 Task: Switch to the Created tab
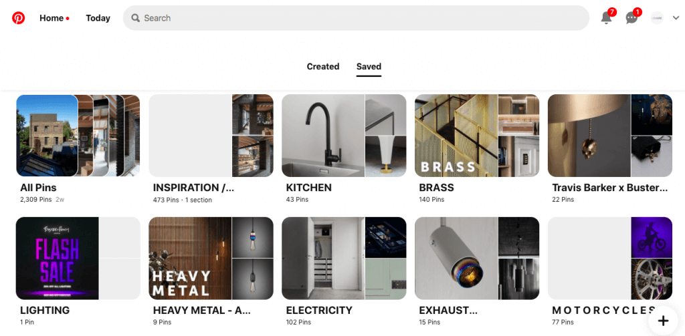323,66
